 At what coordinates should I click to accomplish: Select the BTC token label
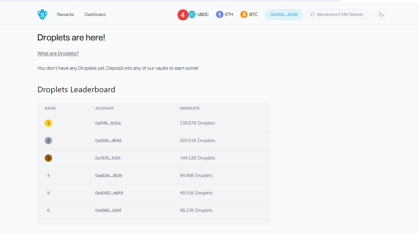coord(253,14)
